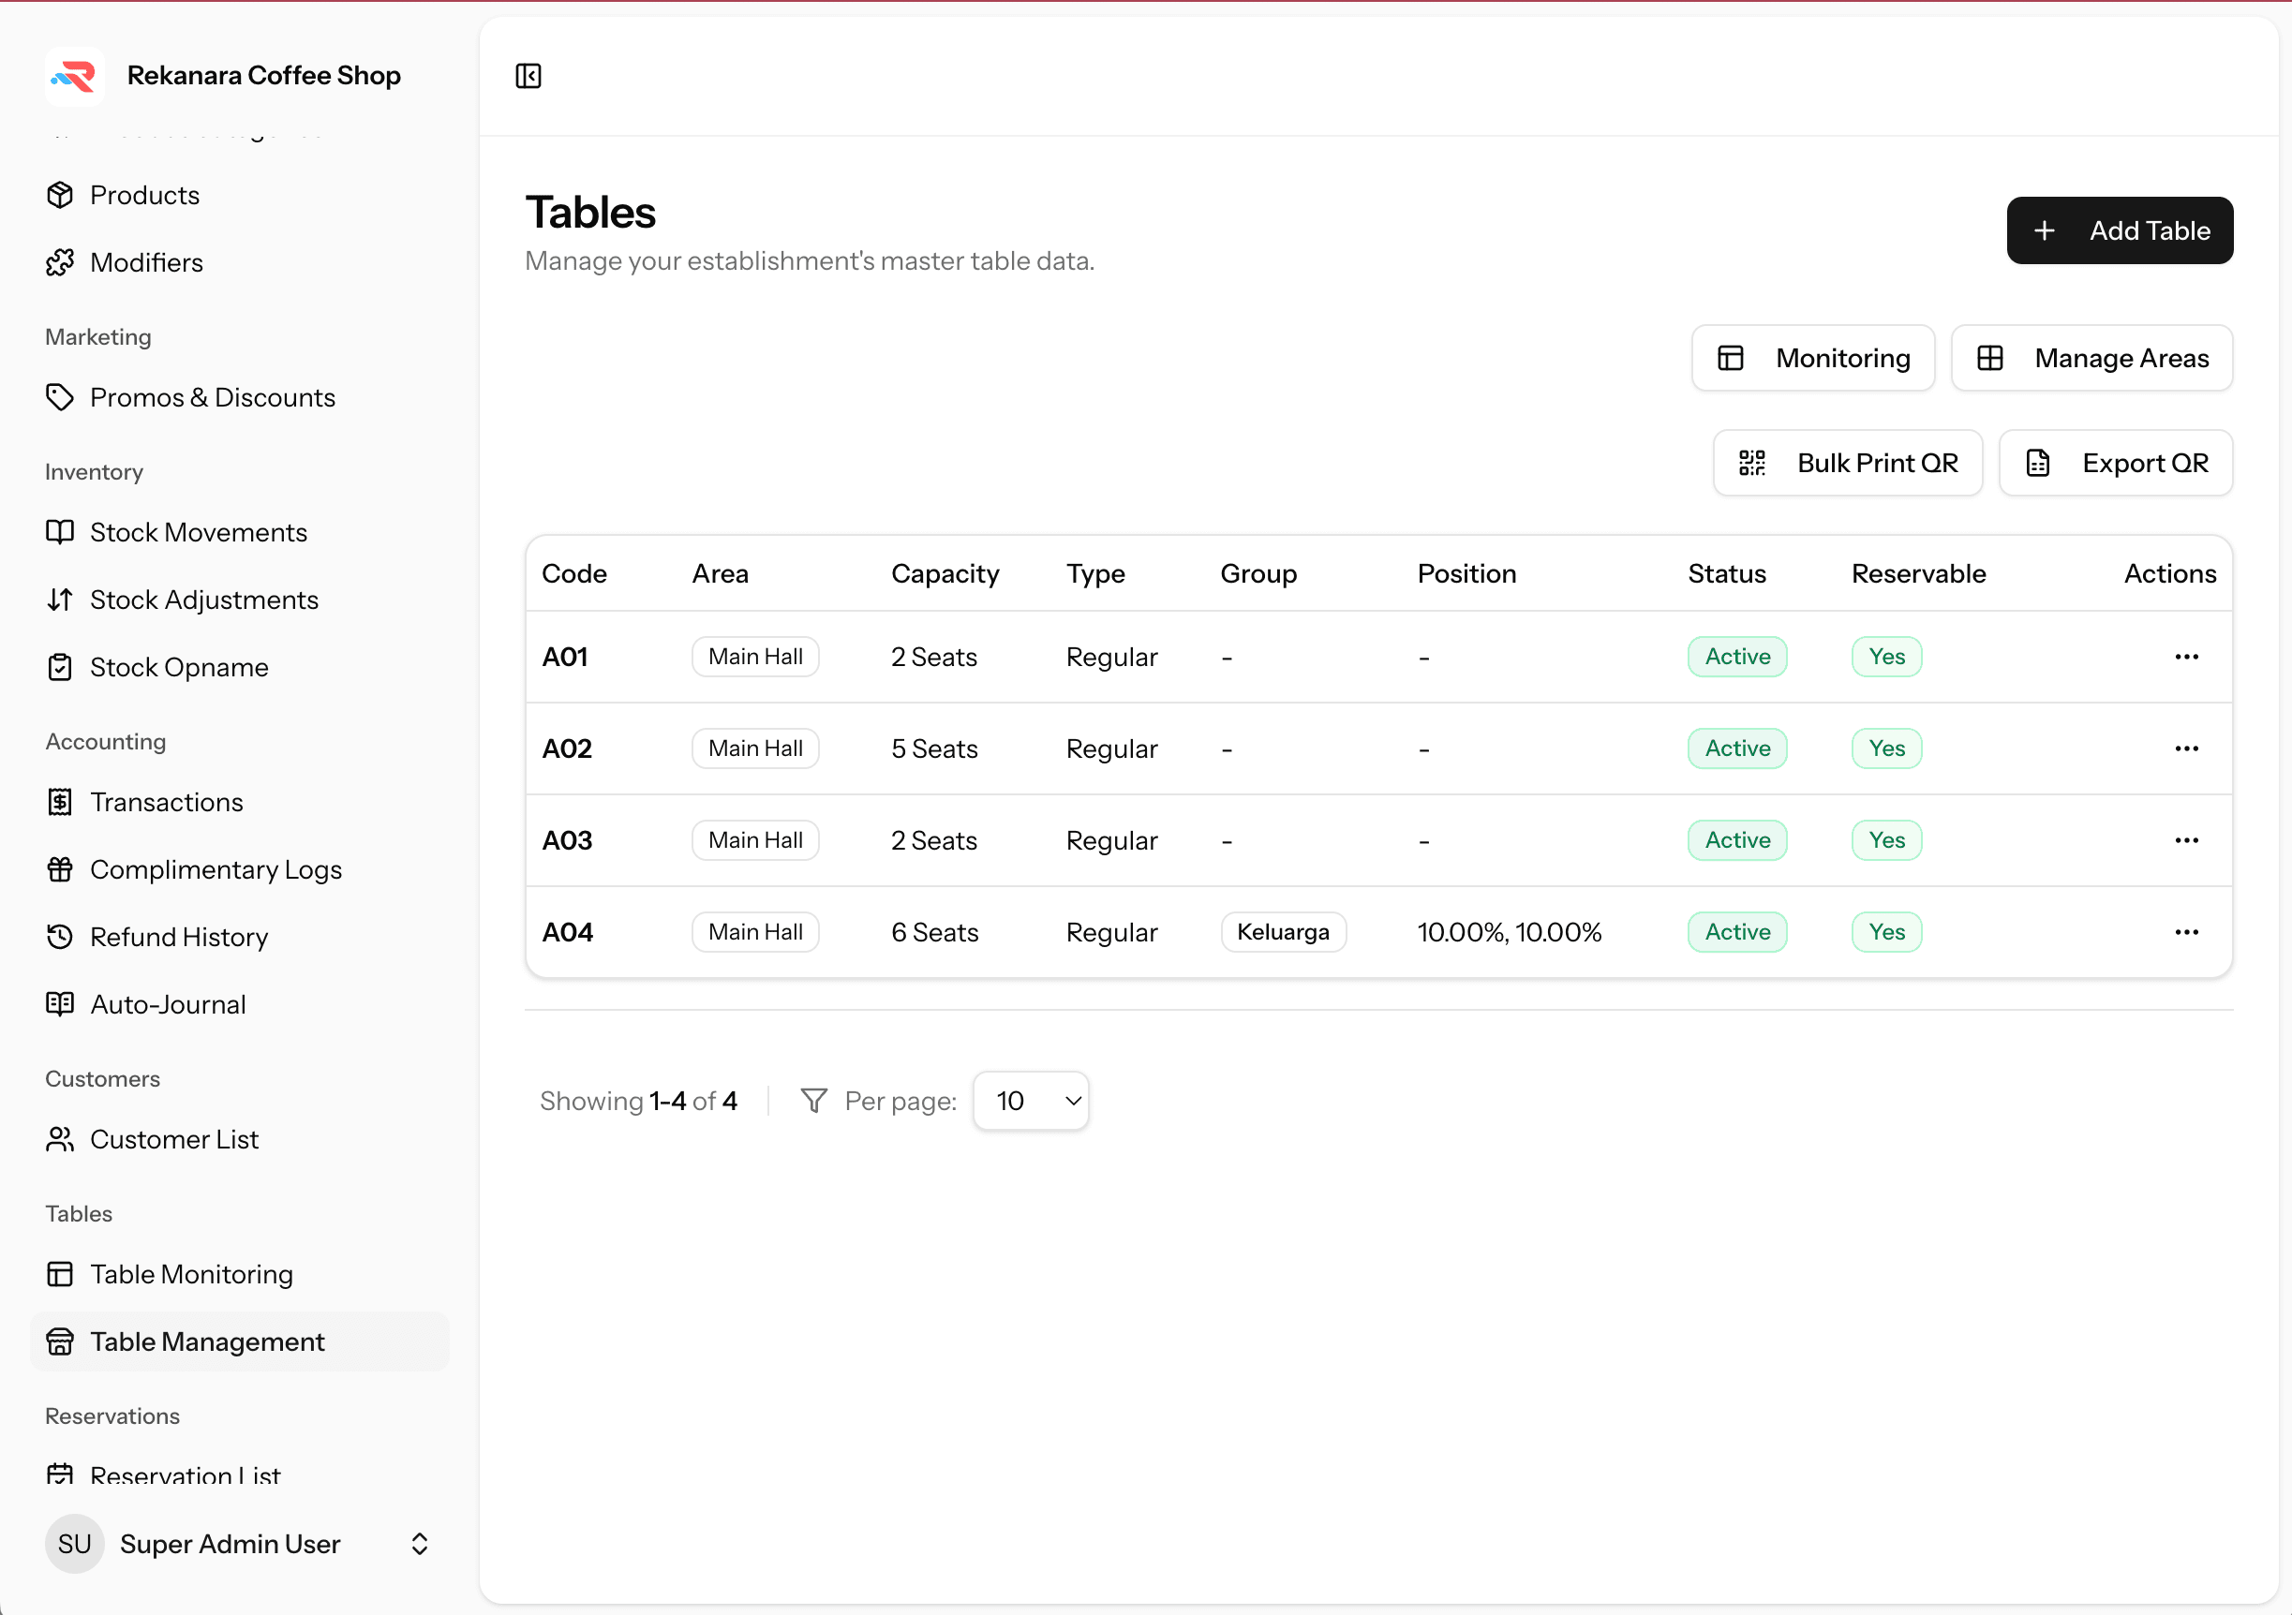Image resolution: width=2292 pixels, height=1615 pixels.
Task: Click the Yes reservable badge for A04
Action: tap(1886, 932)
